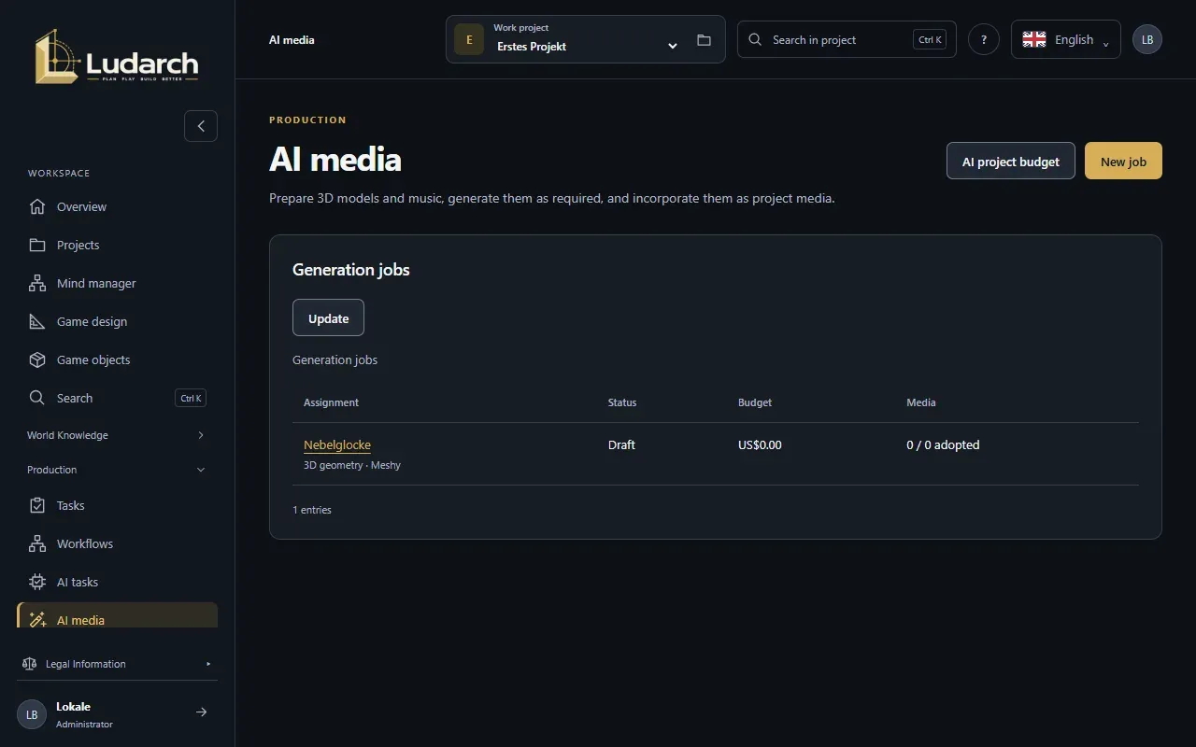Click the Budget column header

click(x=755, y=402)
